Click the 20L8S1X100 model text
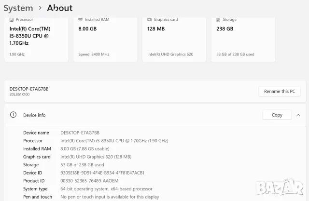Image resolution: width=309 pixels, height=201 pixels. (19, 94)
